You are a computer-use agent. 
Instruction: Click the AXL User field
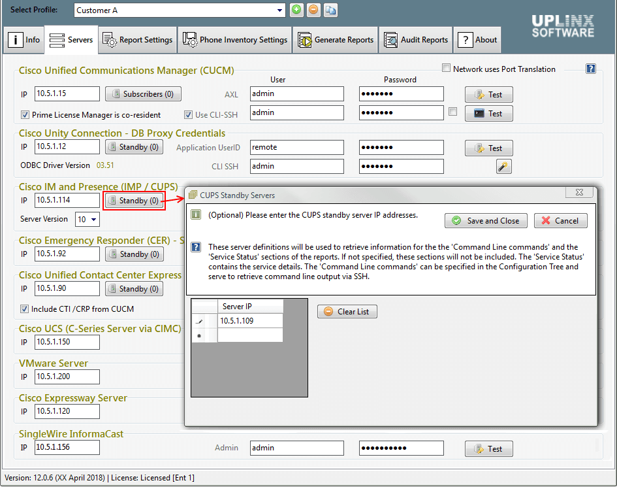click(296, 93)
